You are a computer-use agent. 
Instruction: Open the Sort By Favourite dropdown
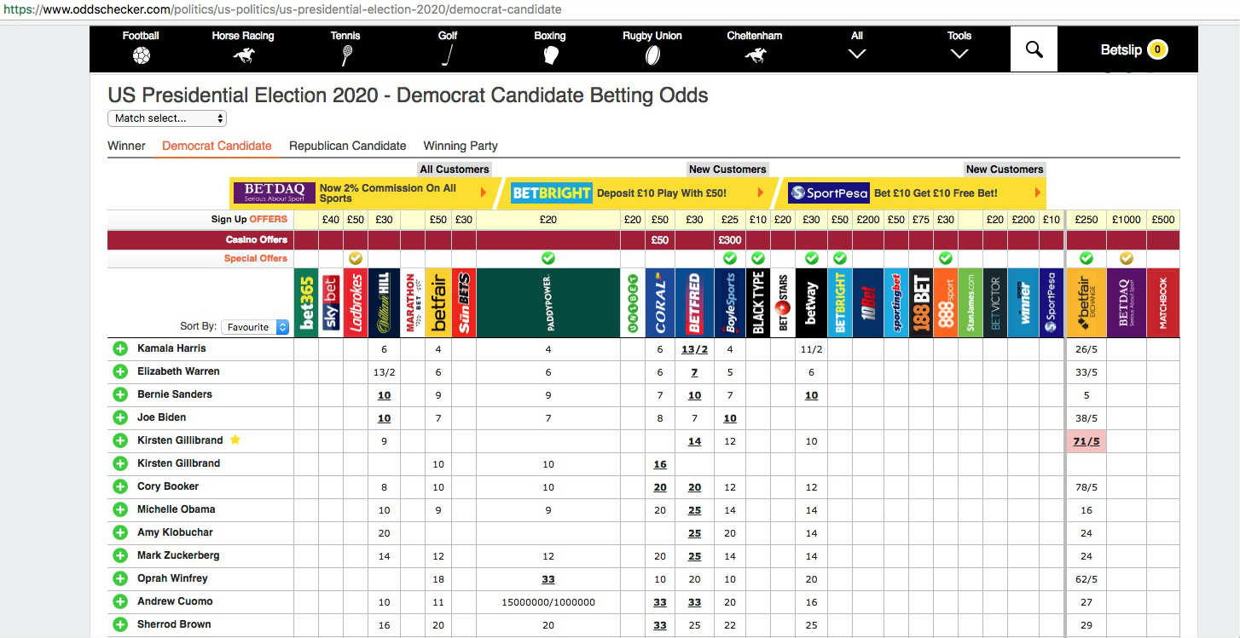coord(255,327)
